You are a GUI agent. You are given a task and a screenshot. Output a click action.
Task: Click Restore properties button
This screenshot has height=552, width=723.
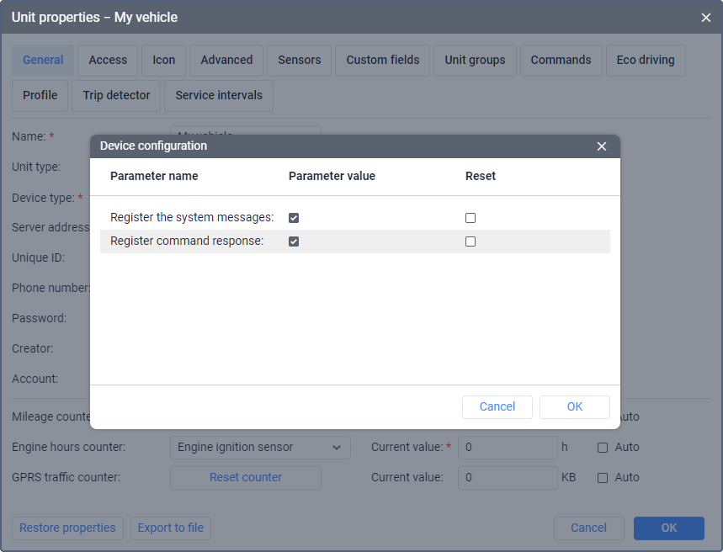click(67, 528)
